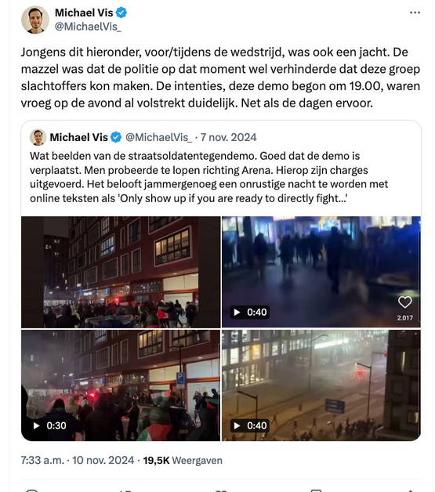Click the quoted tweet text starting 'Wat beelden'
The height and width of the screenshot is (492, 435).
pos(209,177)
